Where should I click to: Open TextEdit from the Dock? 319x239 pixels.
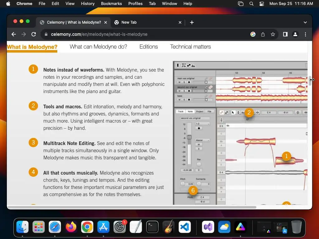(x=136, y=227)
